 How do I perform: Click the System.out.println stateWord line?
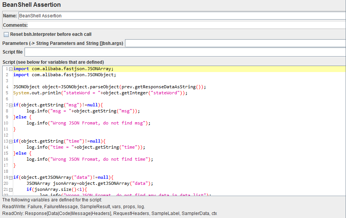click(x=100, y=93)
